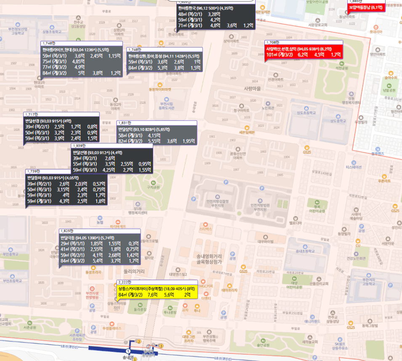
Task: Open the 투썸플레이스 cafe marker
Action: pos(112,324)
